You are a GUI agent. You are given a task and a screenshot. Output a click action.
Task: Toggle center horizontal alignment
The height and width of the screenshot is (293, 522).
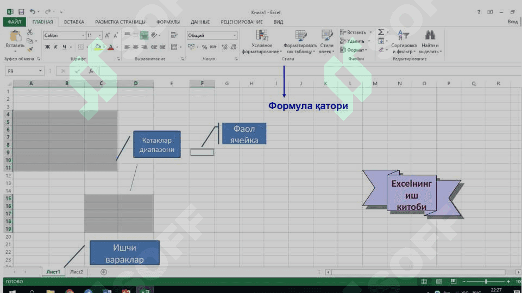(x=135, y=47)
